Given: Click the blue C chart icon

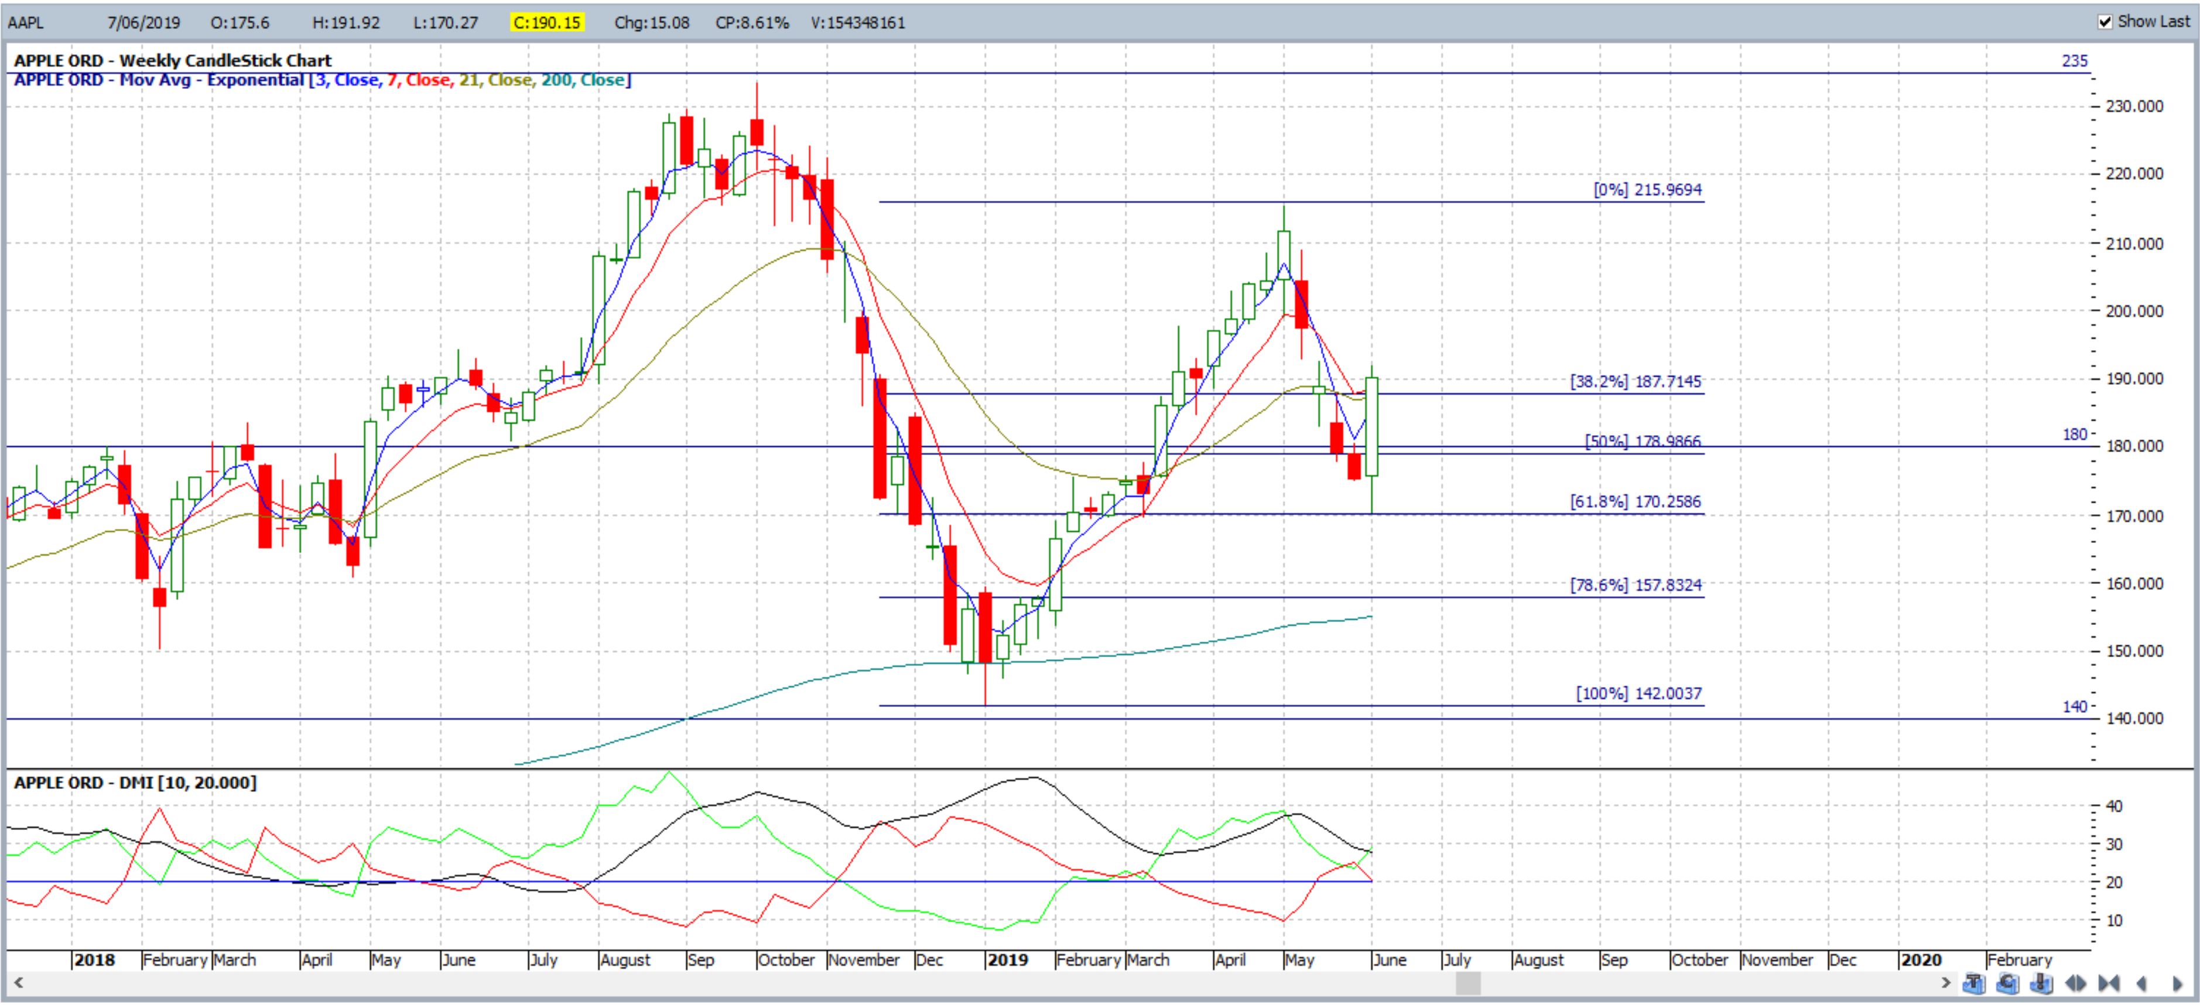Looking at the screenshot, I should (2008, 983).
